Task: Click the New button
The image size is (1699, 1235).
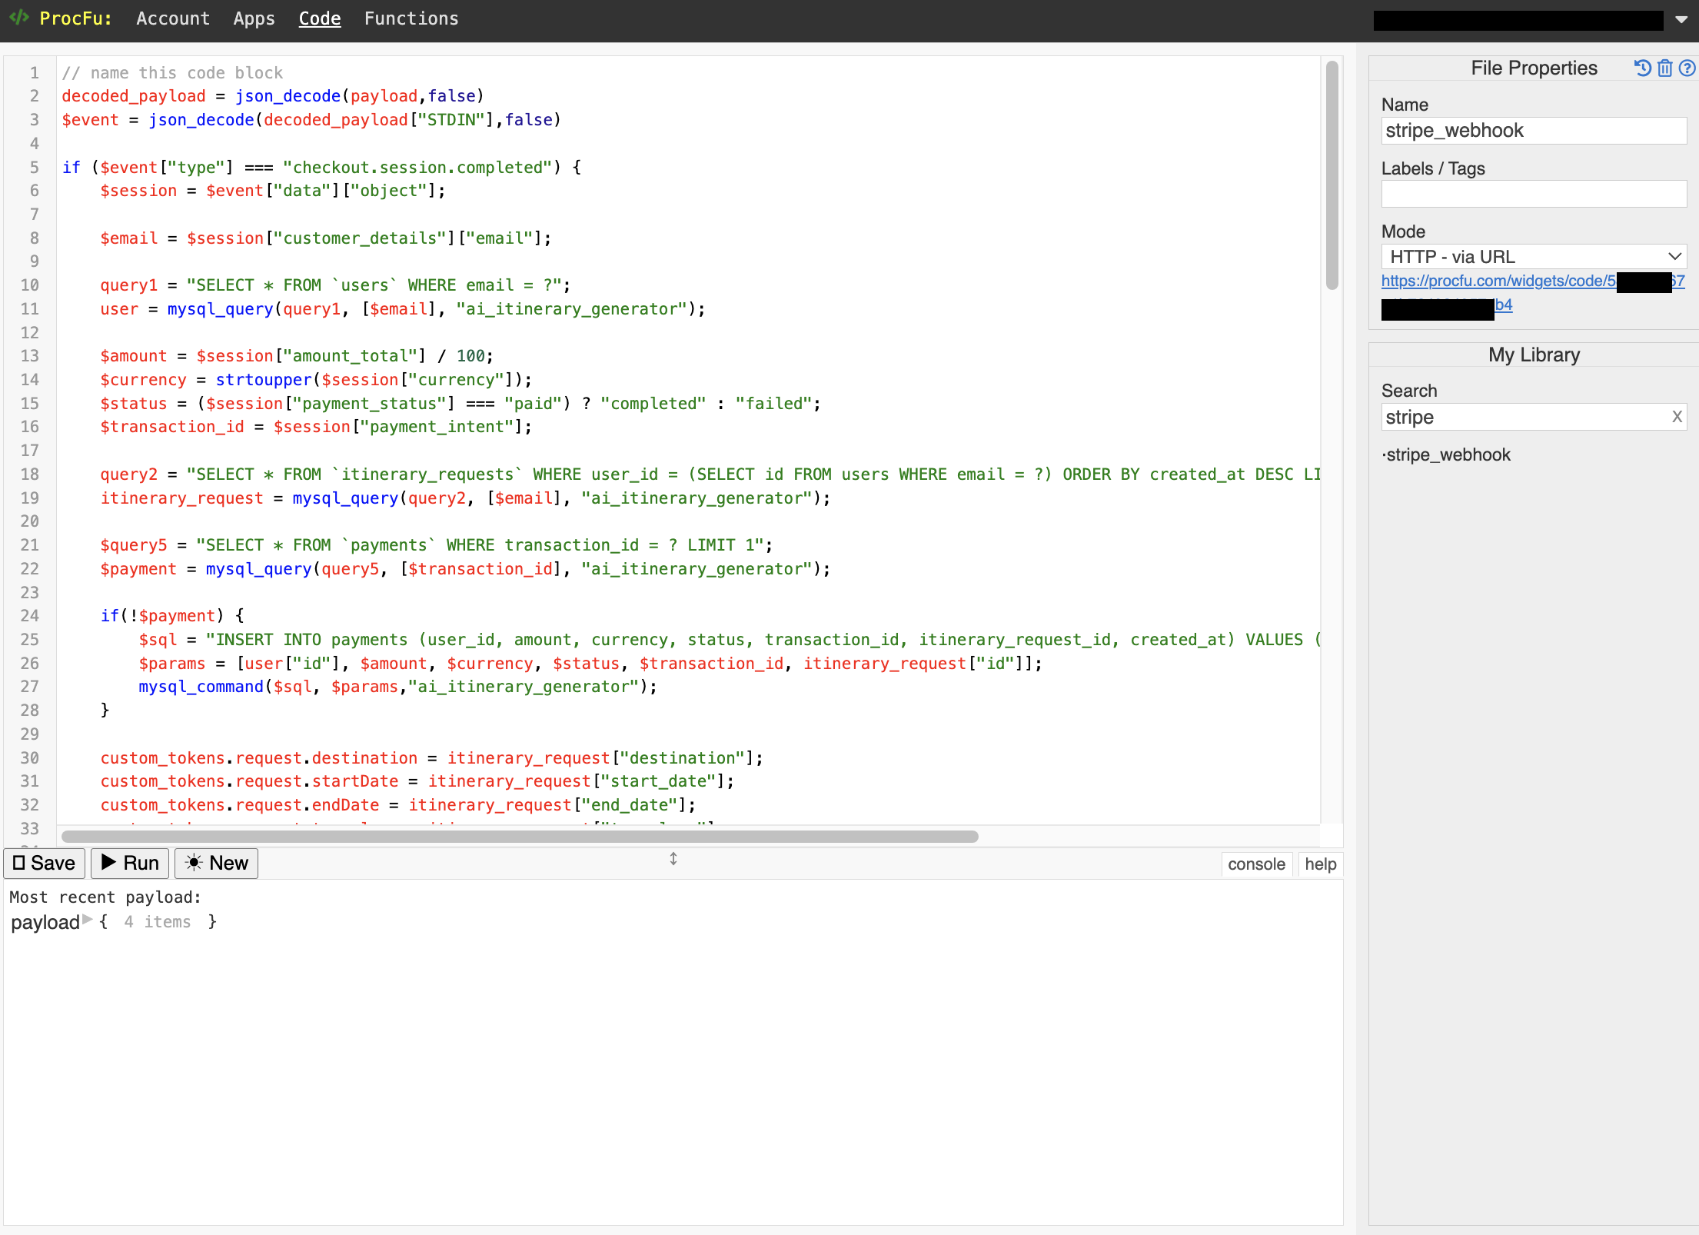Action: (216, 864)
